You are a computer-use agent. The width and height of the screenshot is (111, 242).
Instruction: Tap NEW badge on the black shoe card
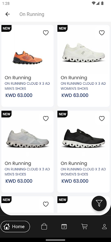point(63,114)
